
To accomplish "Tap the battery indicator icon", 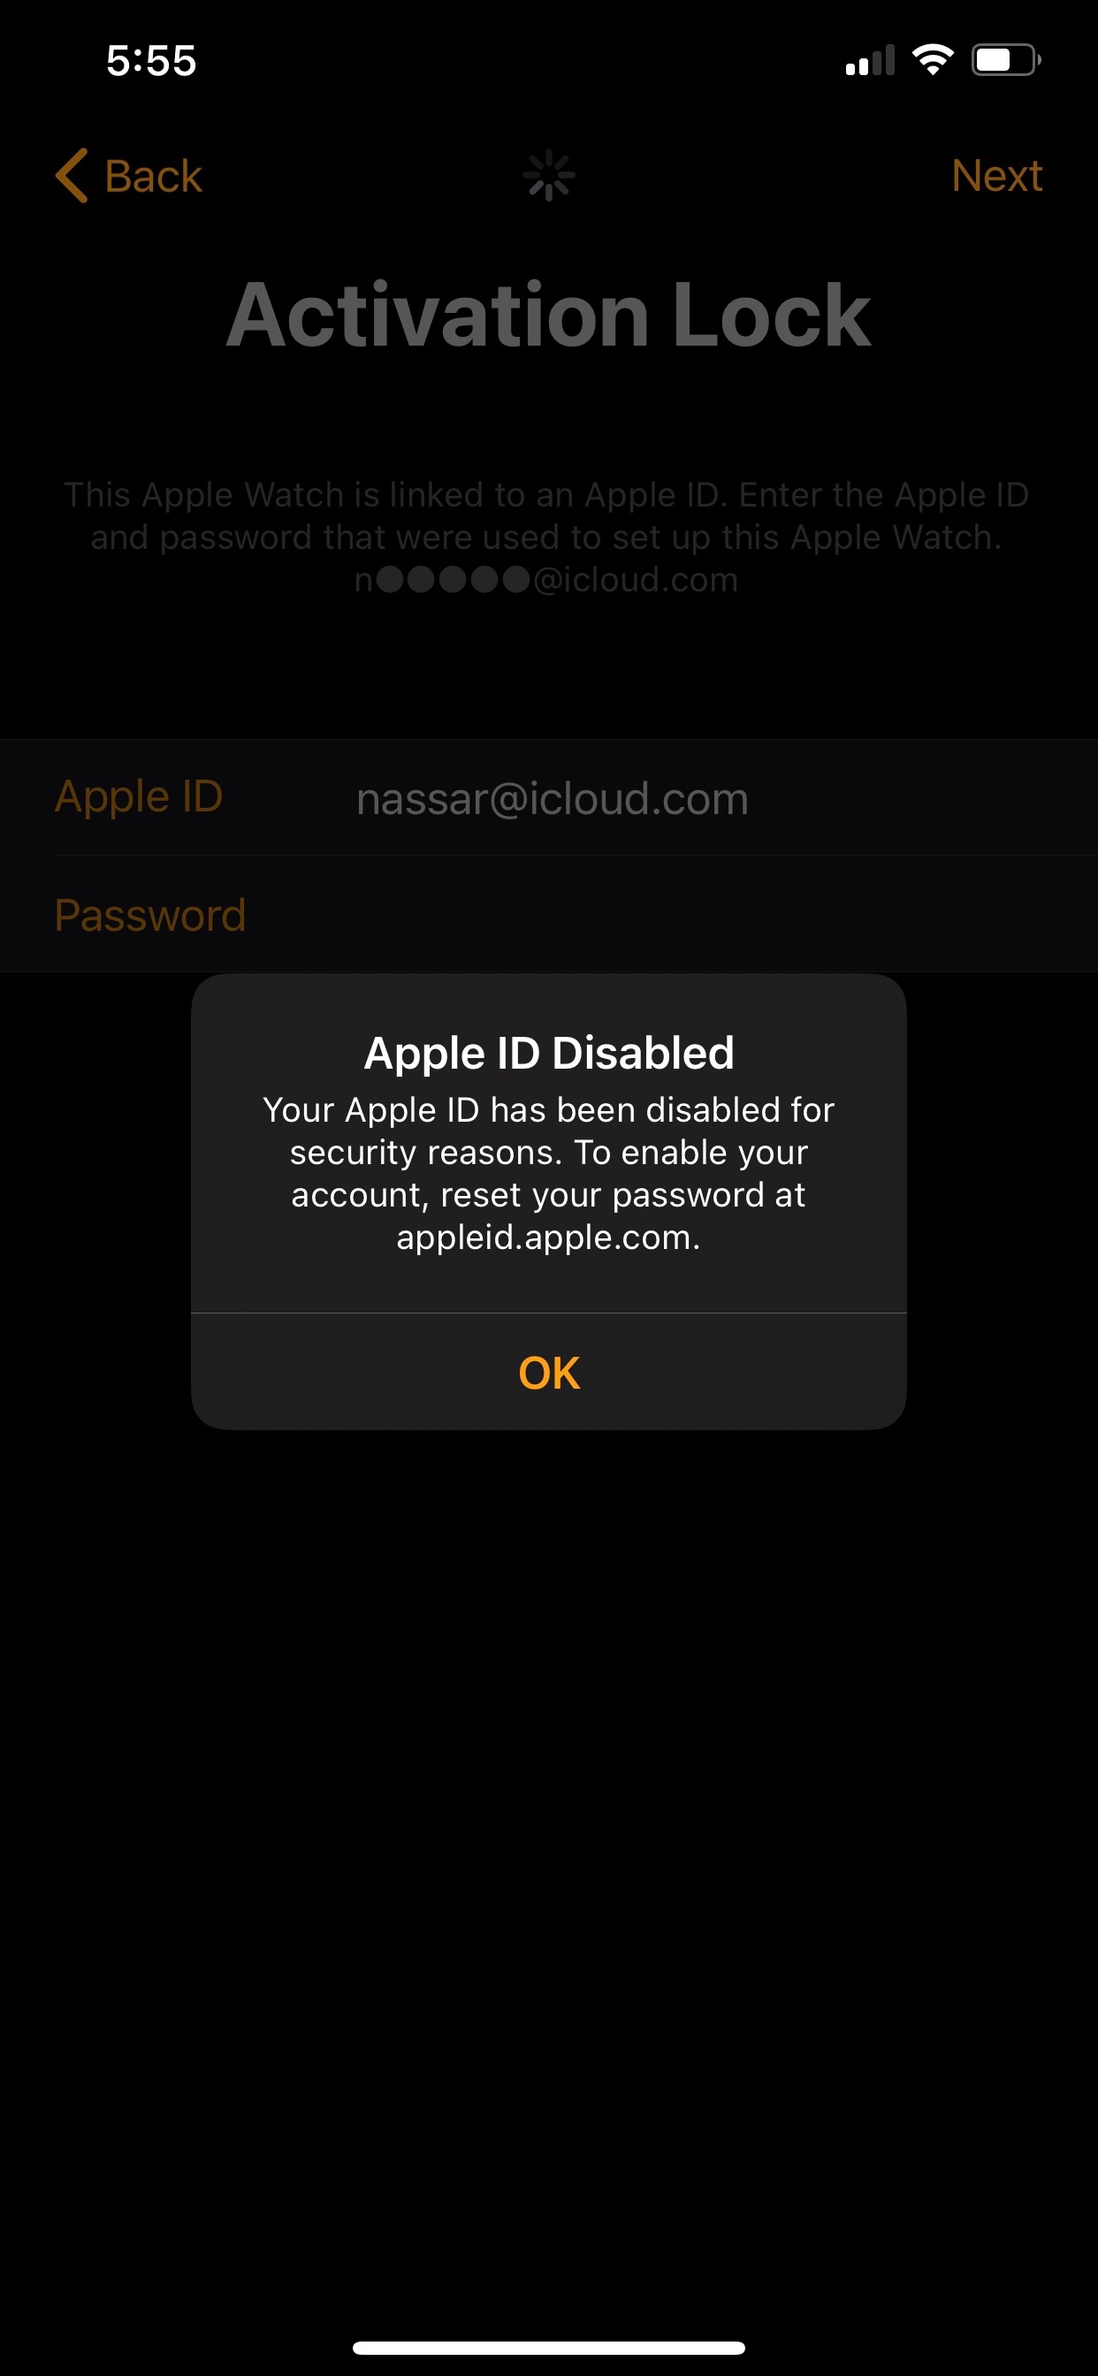I will point(1006,60).
